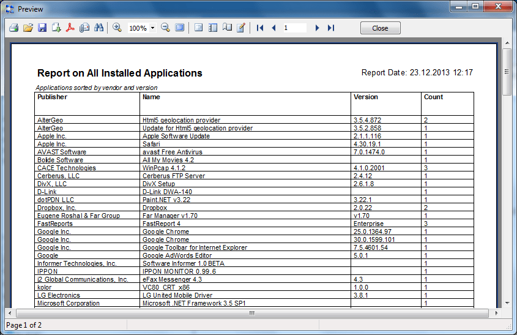Click 'Google Toolbar for Internet Explorer' cell
This screenshot has width=517, height=335.
point(245,247)
